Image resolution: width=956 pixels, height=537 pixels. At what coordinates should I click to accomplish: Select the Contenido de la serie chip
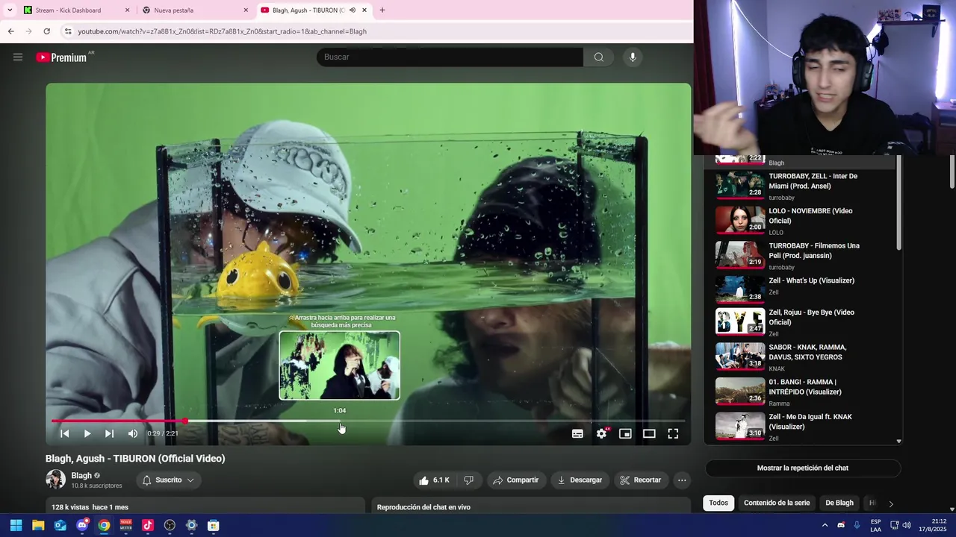[777, 503]
